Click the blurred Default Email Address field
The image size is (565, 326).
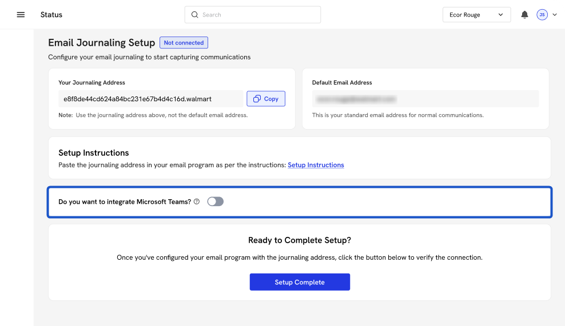coord(425,99)
